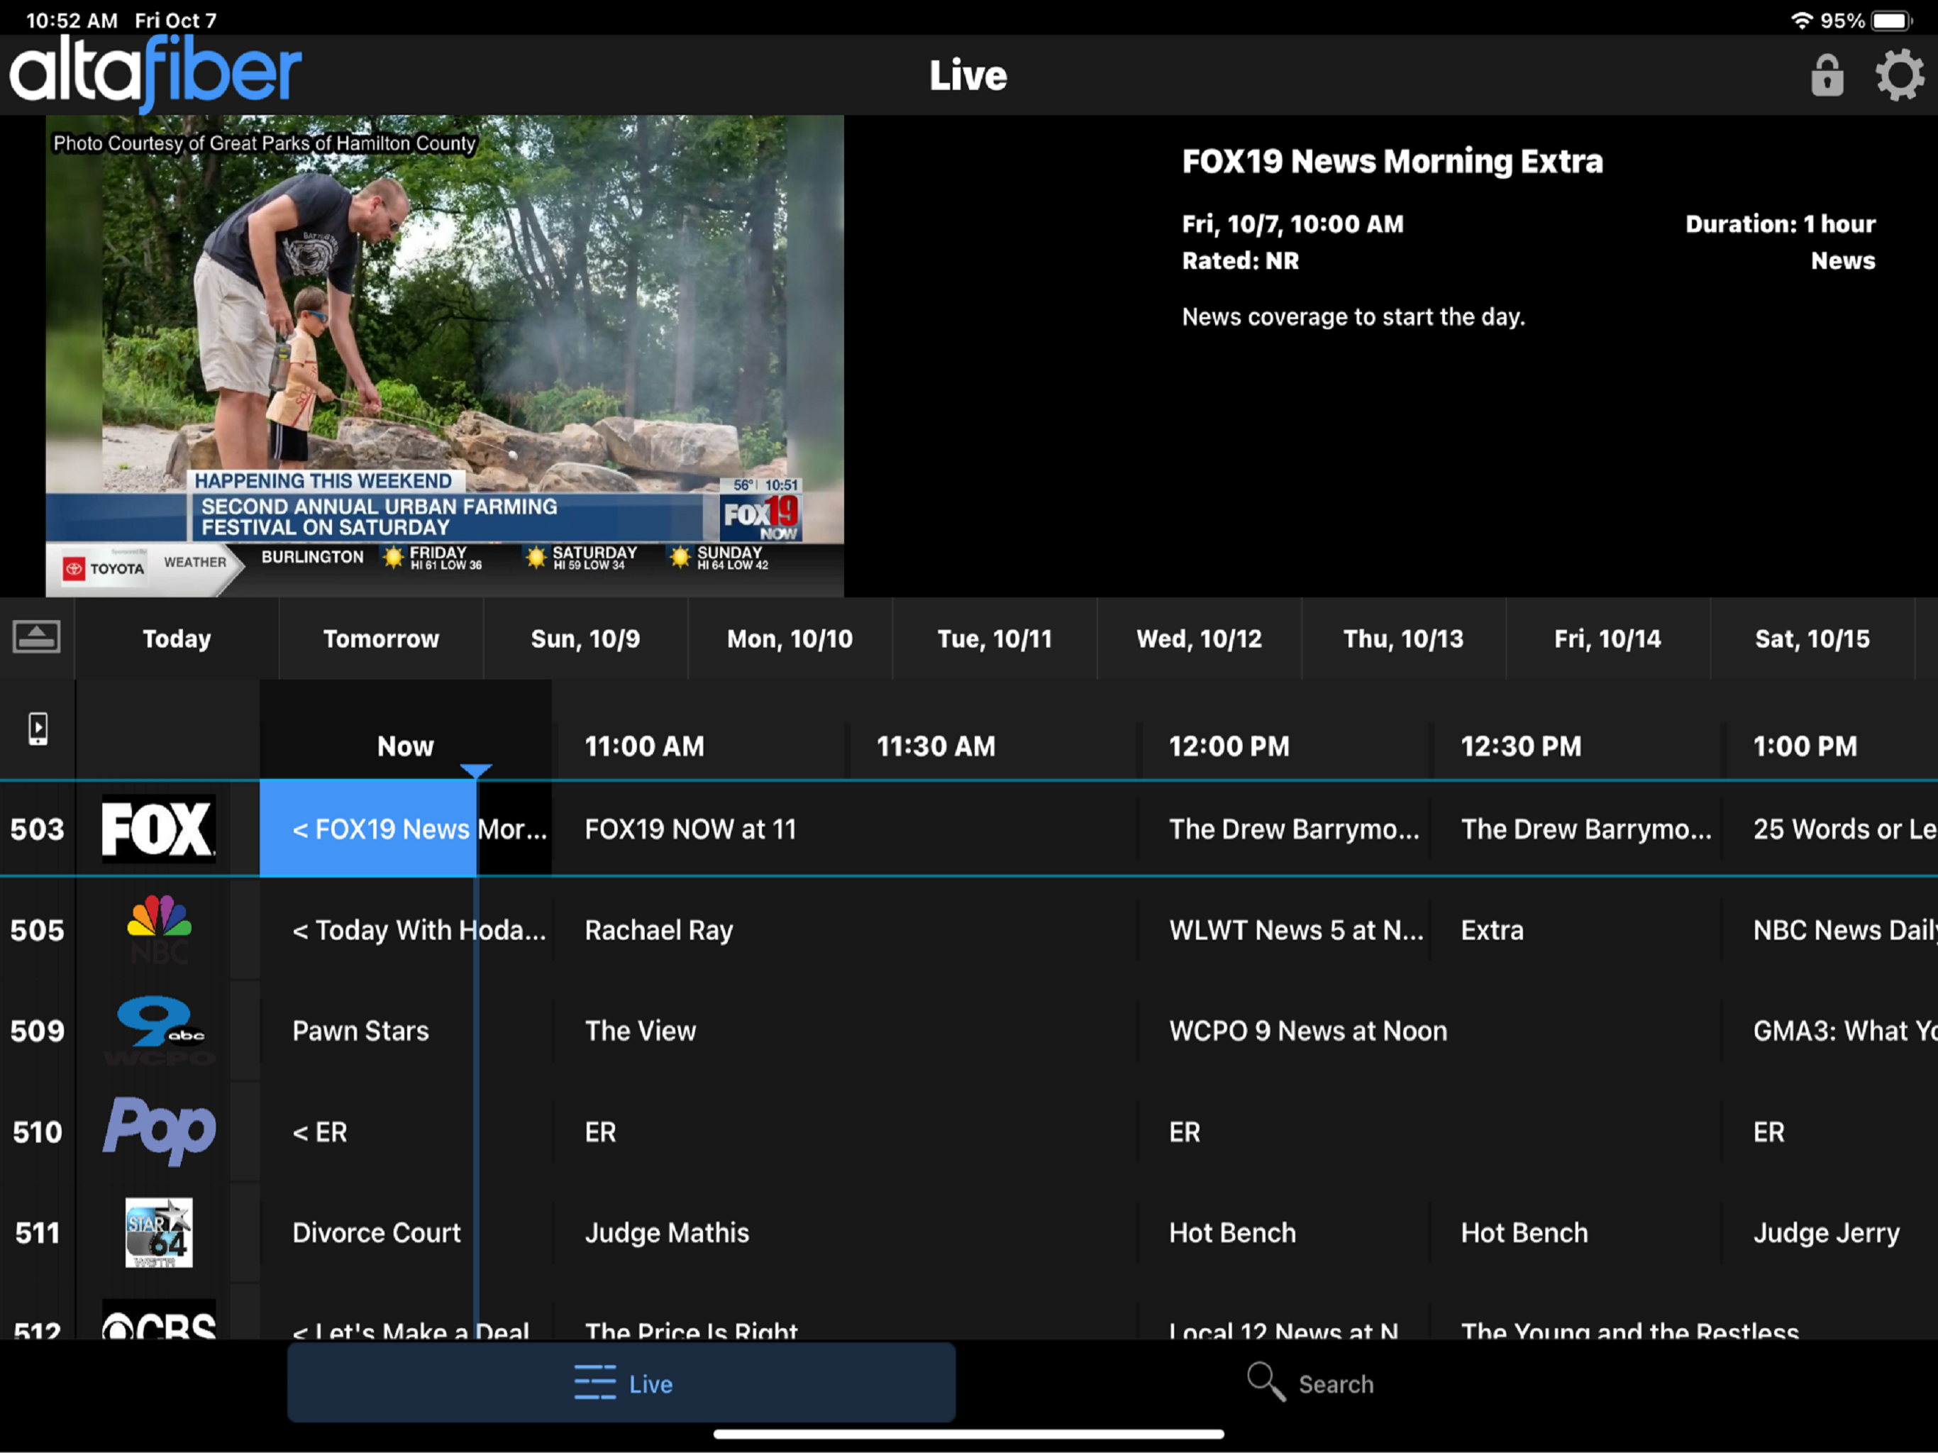
Task: Select the Fri, 10/14 tab
Action: coord(1607,639)
